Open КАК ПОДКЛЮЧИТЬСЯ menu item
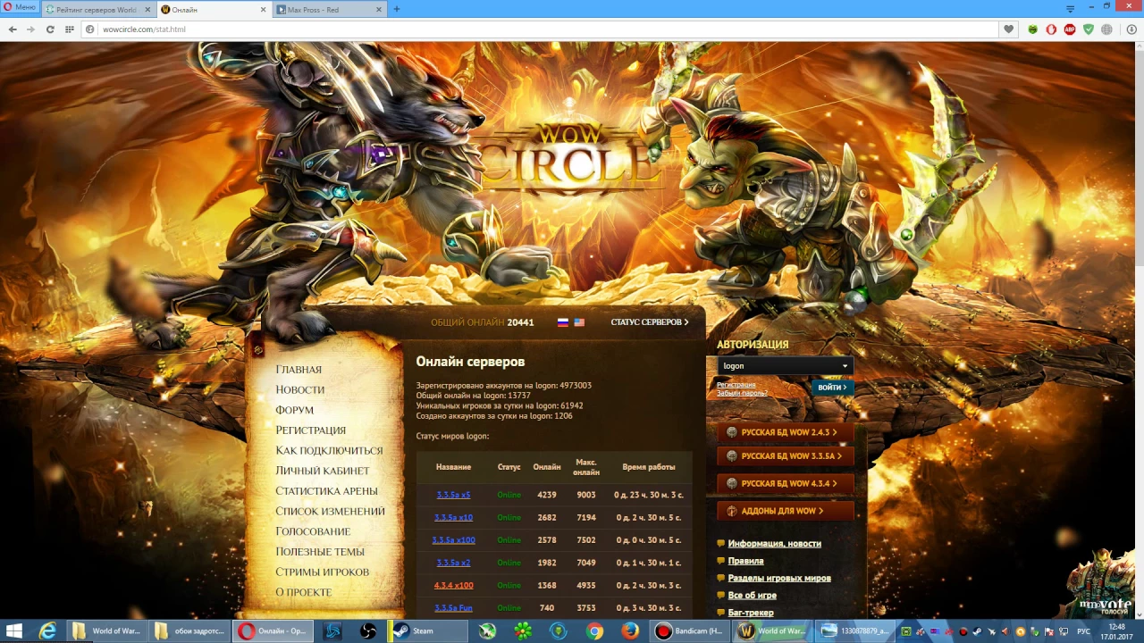Screen dimensions: 1144x643 point(329,451)
